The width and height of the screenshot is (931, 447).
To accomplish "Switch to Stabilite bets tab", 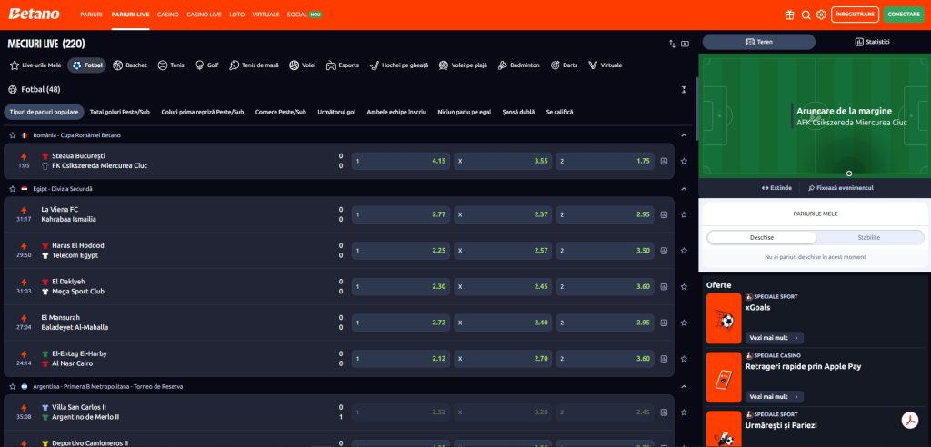I will pos(869,237).
